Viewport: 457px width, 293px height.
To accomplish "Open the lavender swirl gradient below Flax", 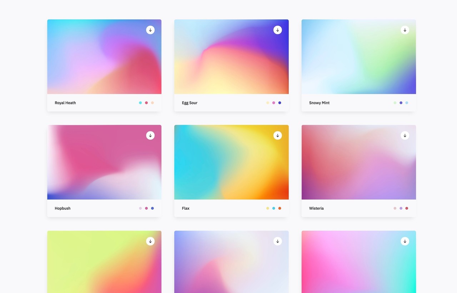I will [x=231, y=262].
